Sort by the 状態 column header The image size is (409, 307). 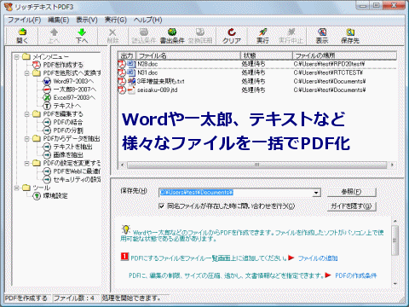coord(267,55)
